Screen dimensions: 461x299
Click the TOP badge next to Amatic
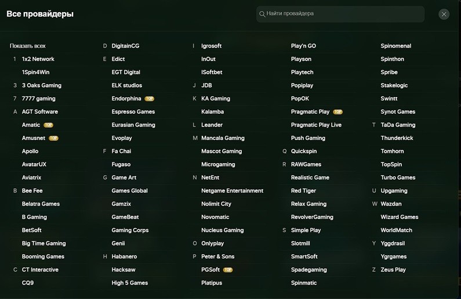48,125
